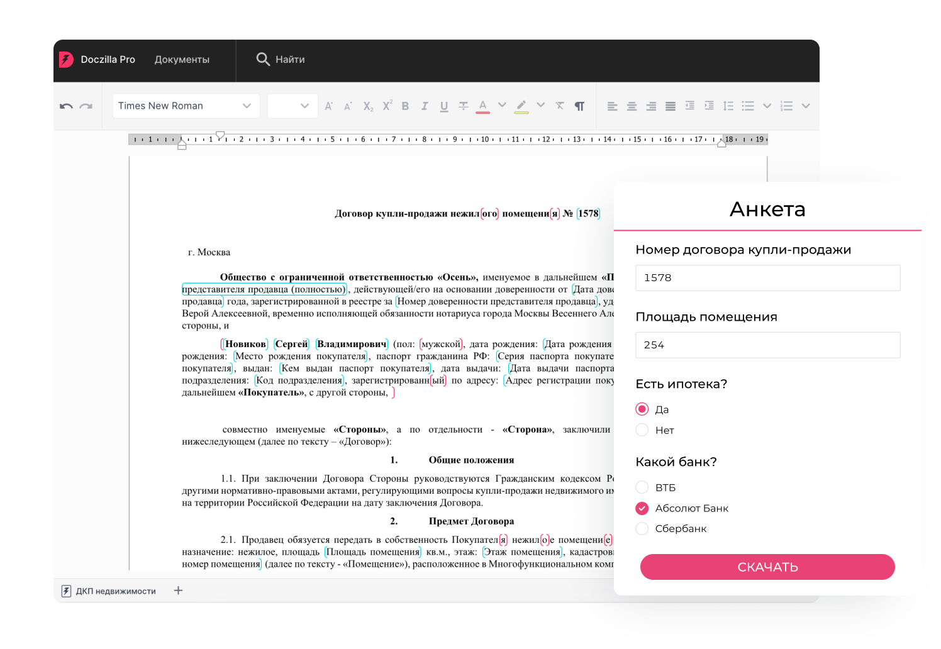Select 'Сбербанк' as the bank
The width and height of the screenshot is (941, 649).
[642, 528]
